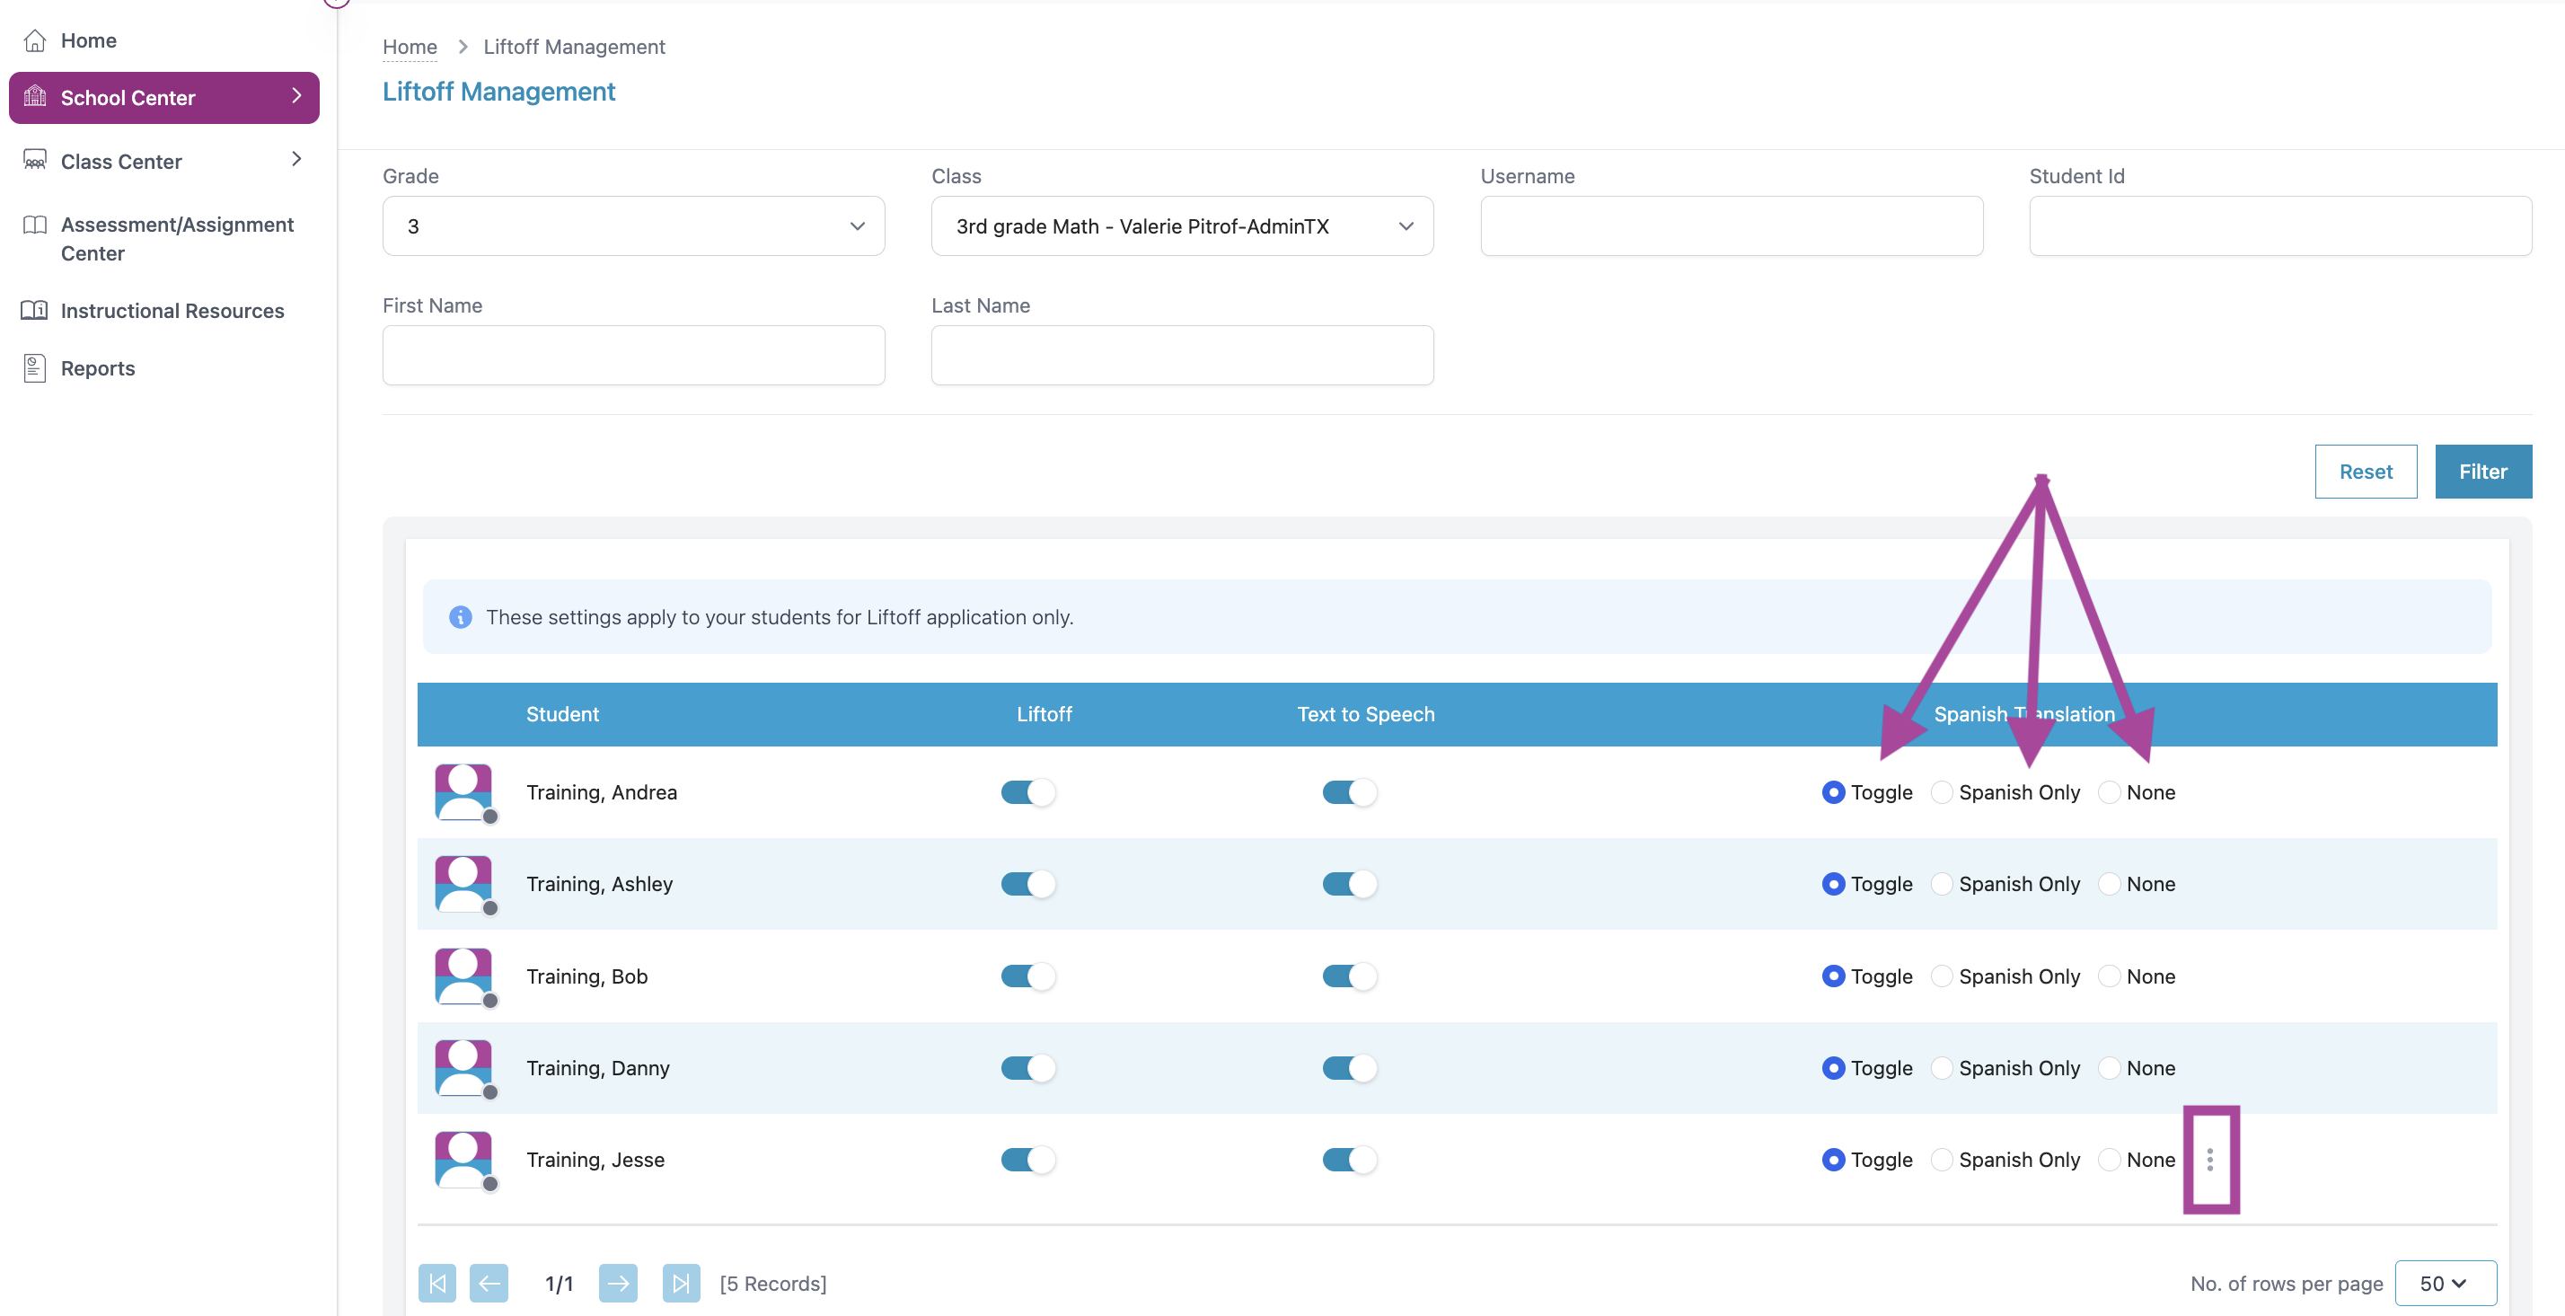Select Spanish Only radio for Training, Andrea

1942,793
